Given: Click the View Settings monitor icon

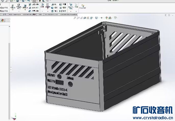Looking at the screenshot, I should point(115,18).
